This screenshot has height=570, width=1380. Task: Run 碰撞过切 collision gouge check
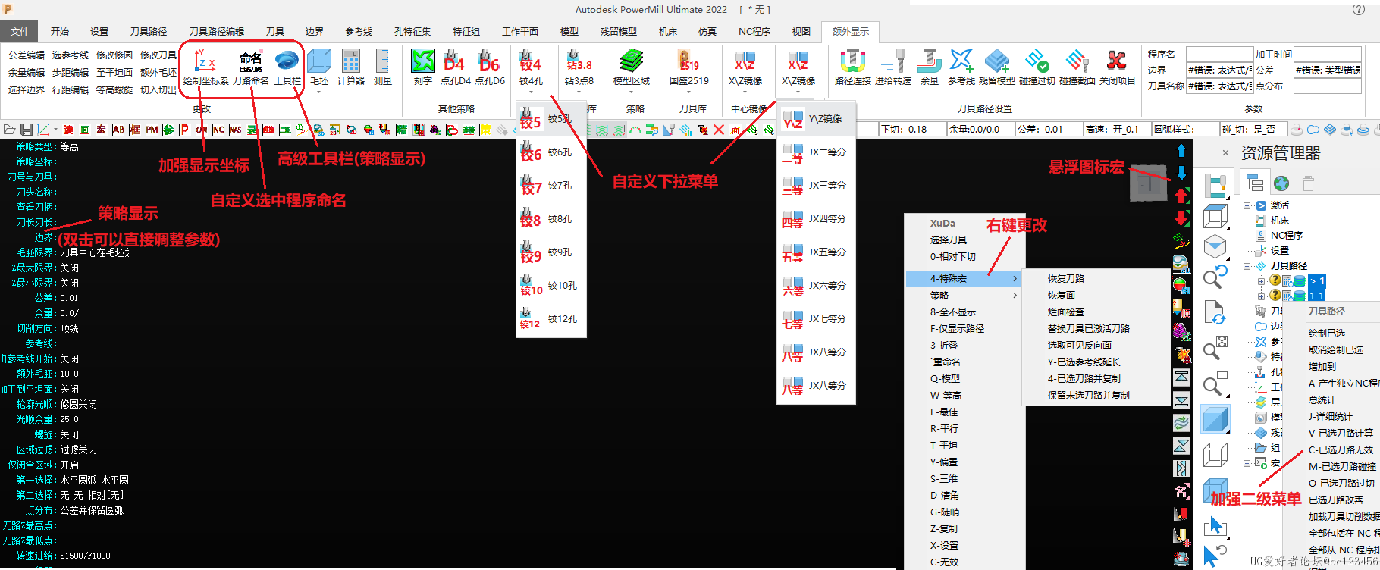click(x=1037, y=67)
